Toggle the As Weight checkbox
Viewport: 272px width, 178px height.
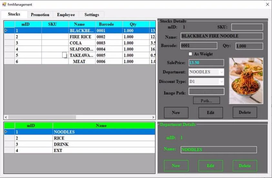(x=190, y=54)
